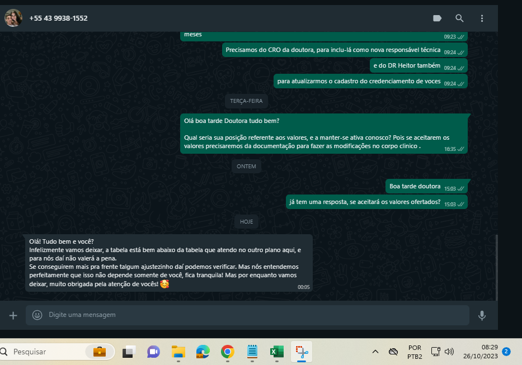Open contact profile picture in chat header
The width and height of the screenshot is (522, 365).
13,18
